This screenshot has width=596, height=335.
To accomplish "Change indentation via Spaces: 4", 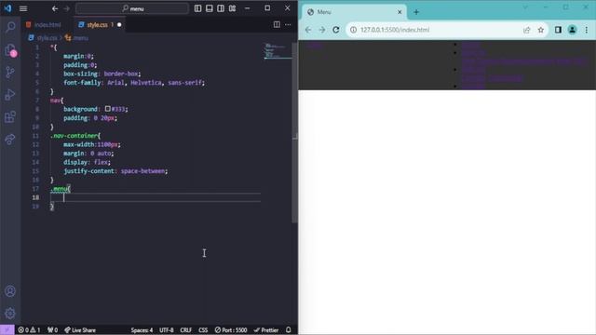I will click(x=142, y=330).
